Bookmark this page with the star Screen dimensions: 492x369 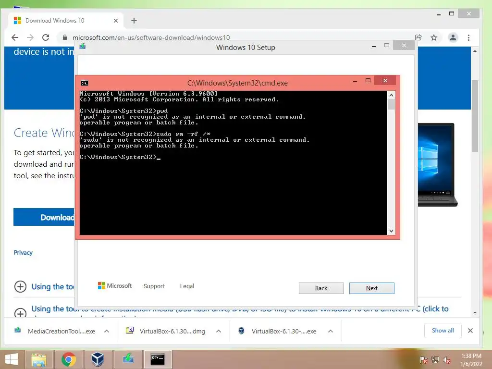pos(434,37)
